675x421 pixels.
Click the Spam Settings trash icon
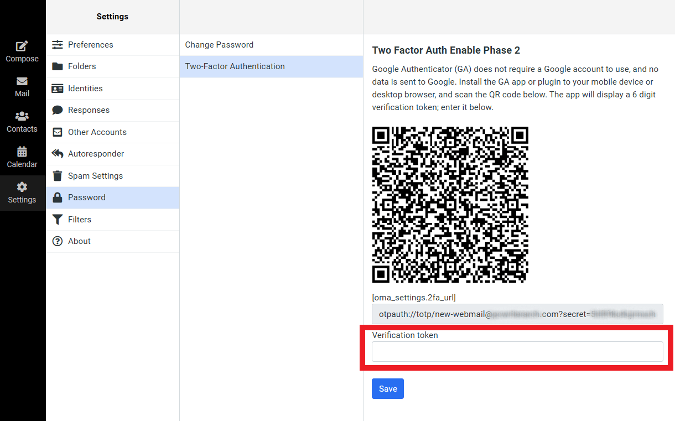tap(58, 176)
